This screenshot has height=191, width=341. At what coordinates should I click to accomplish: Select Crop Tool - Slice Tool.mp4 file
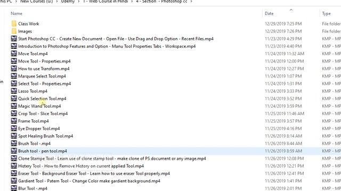pos(43,114)
